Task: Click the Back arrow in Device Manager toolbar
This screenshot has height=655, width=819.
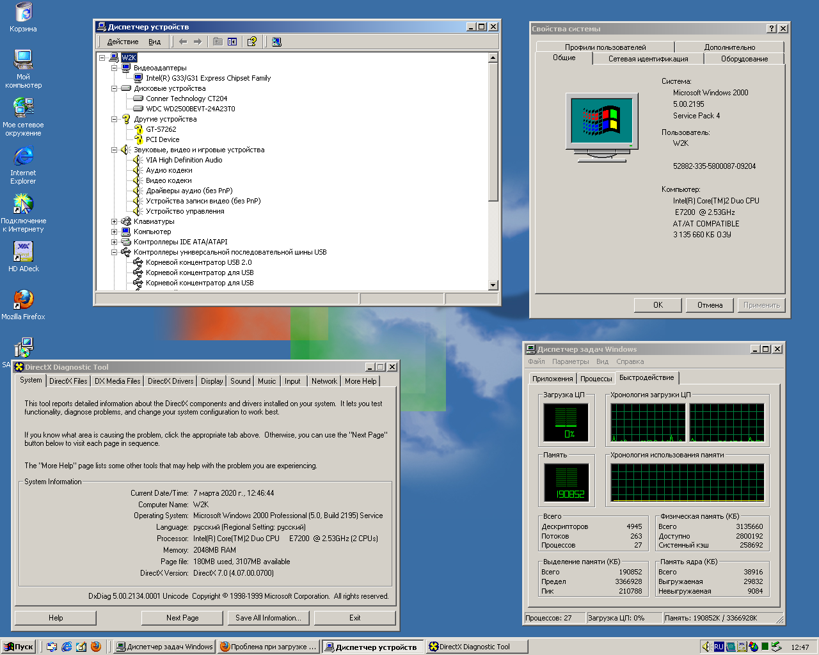Action: coord(183,42)
